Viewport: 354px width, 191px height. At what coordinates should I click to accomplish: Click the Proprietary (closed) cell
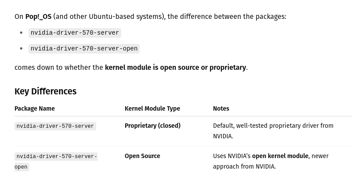point(152,126)
